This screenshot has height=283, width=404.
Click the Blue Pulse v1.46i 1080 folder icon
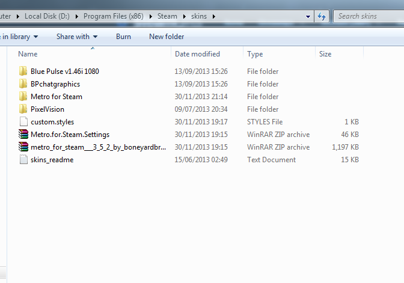pyautogui.click(x=23, y=71)
